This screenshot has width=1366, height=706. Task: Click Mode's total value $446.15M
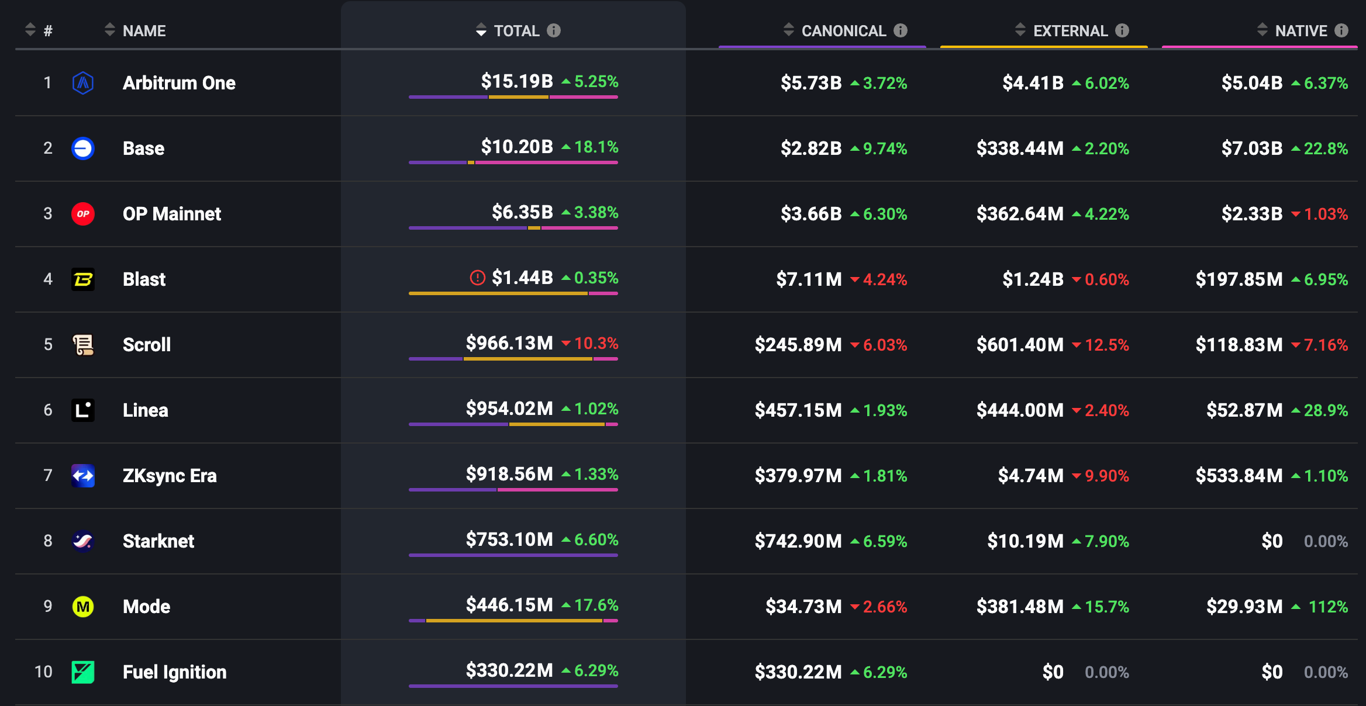[509, 605]
